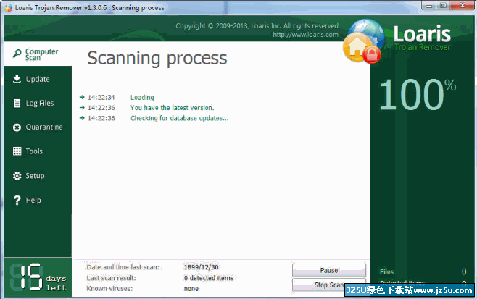The height and width of the screenshot is (299, 477).
Task: Click the Setup gear icon
Action: (x=17, y=176)
